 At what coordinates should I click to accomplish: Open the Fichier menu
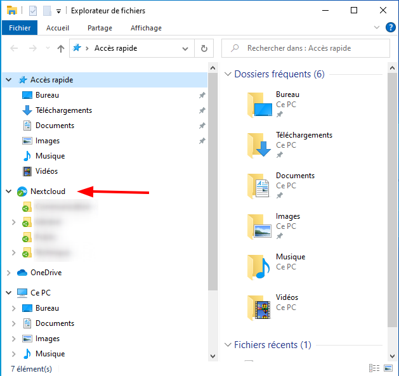pyautogui.click(x=20, y=28)
